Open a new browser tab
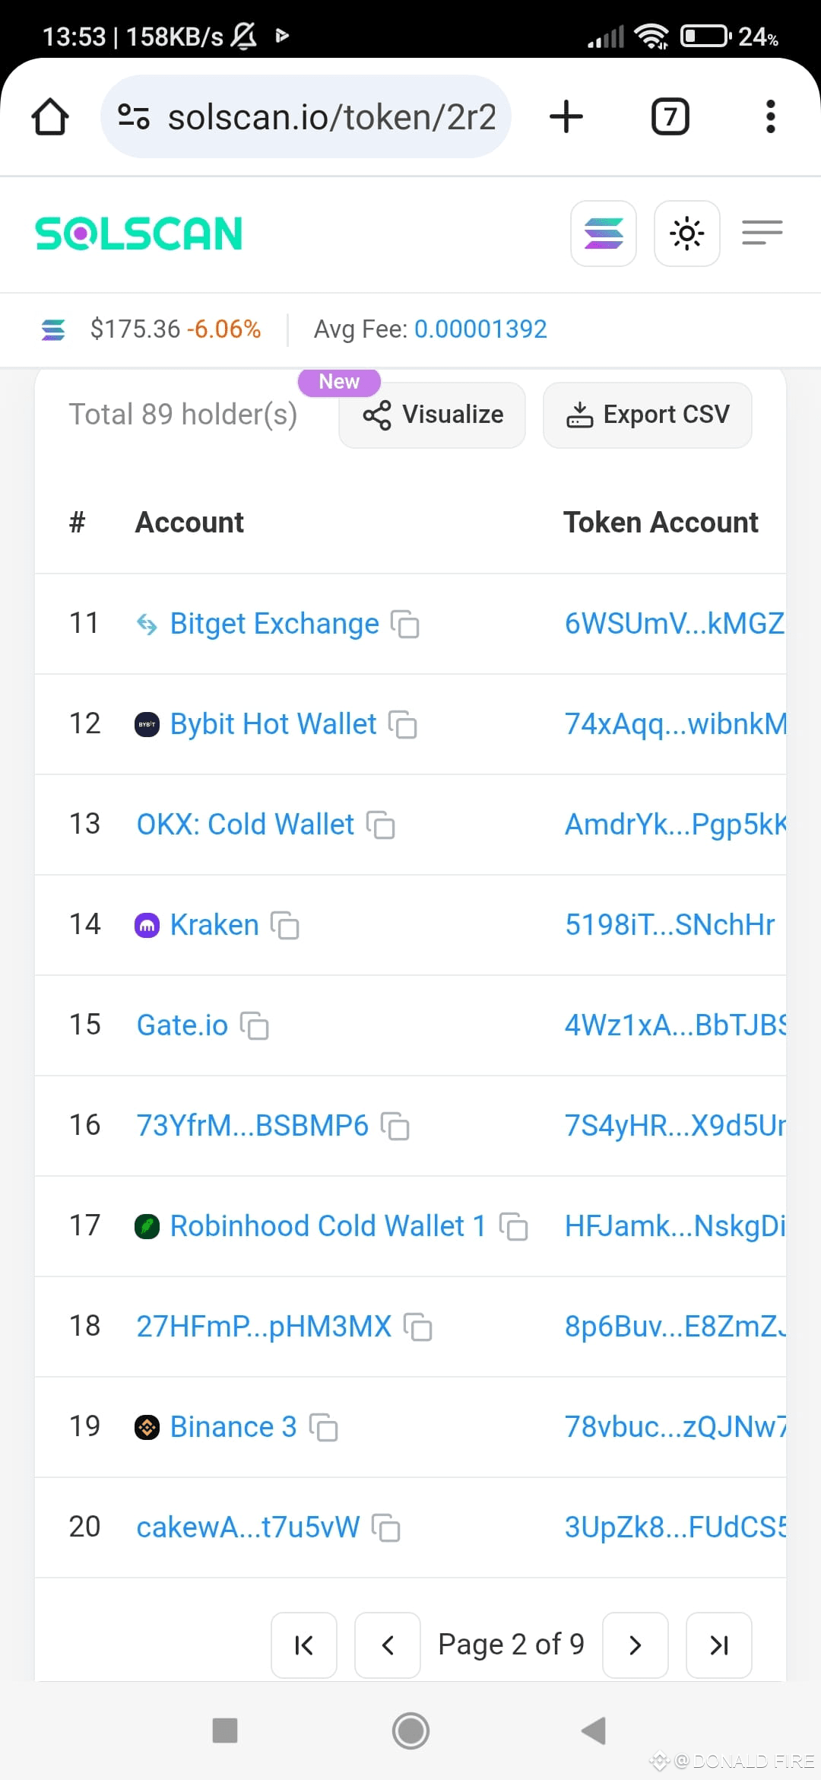 pos(566,116)
